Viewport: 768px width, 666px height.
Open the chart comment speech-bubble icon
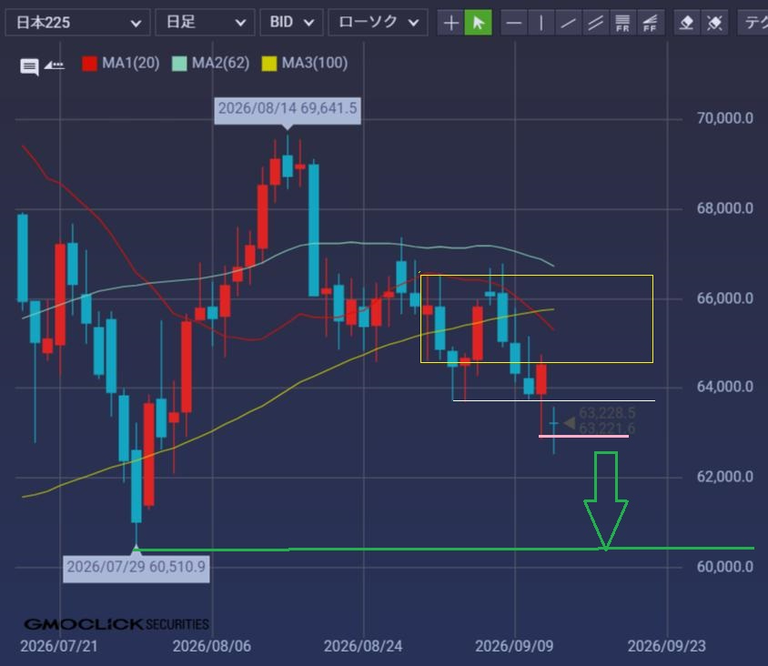(x=29, y=66)
